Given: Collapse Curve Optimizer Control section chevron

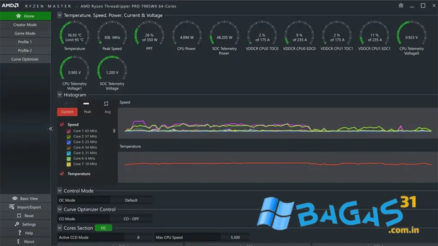Looking at the screenshot, I should click(x=59, y=209).
